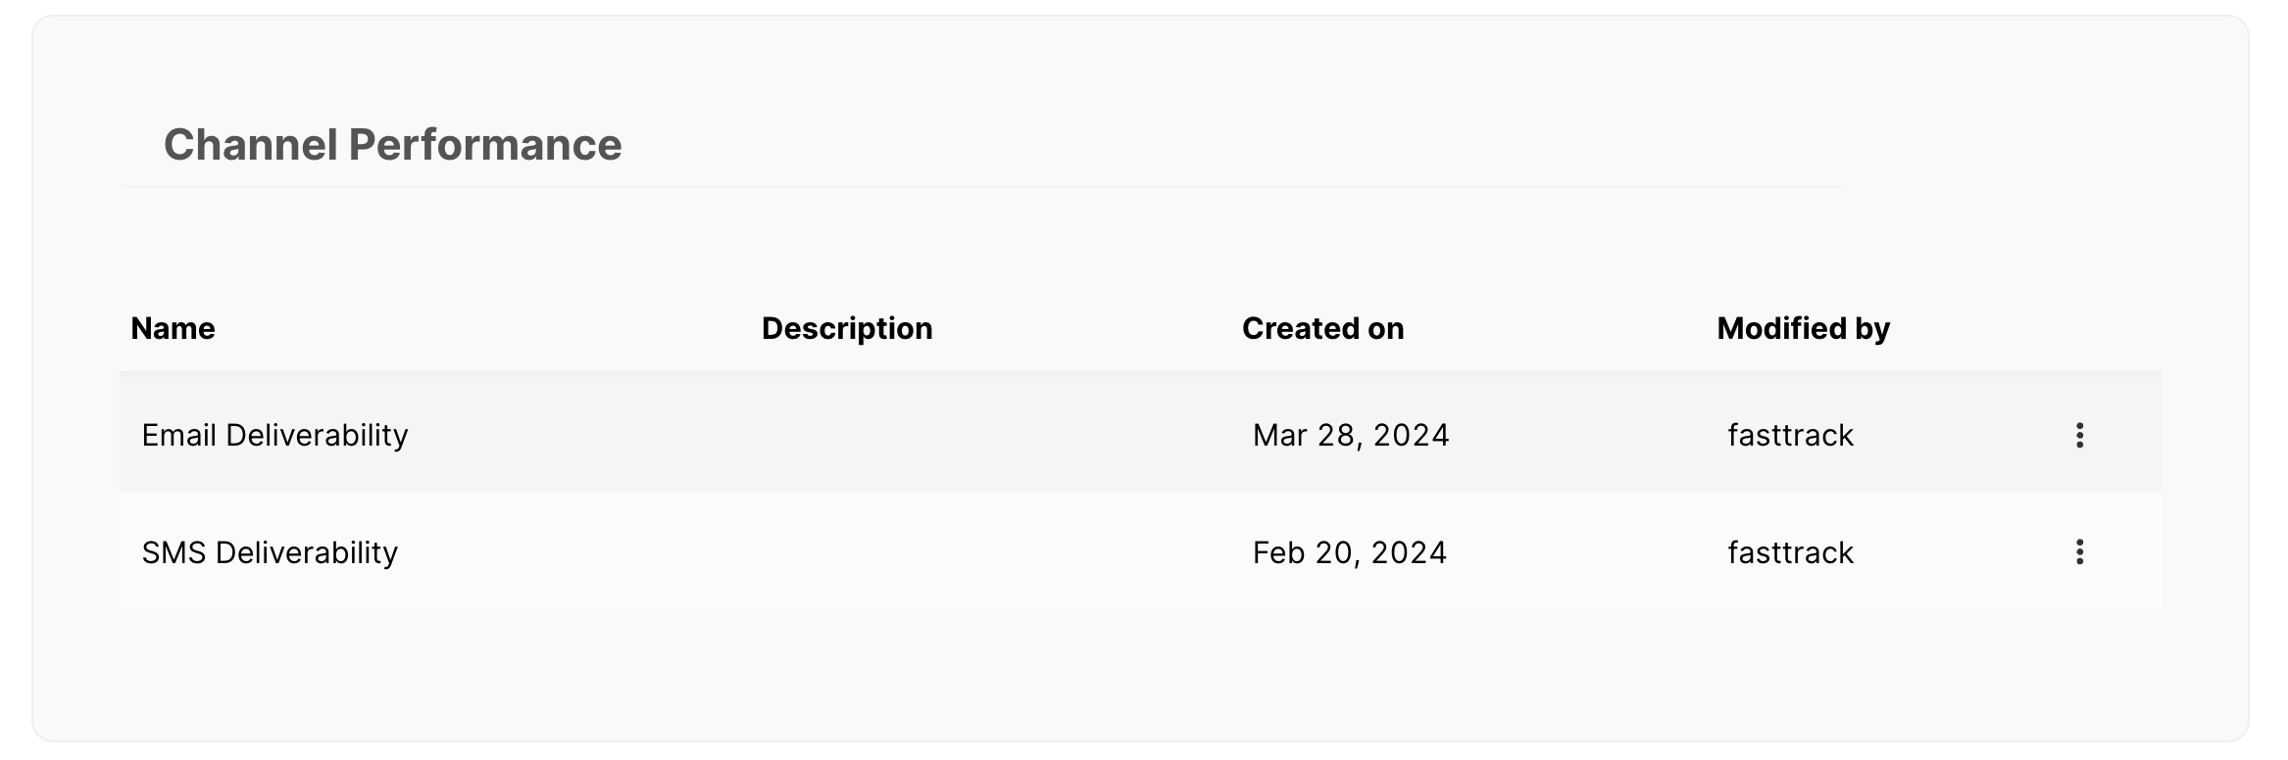Viewport: 2288px width, 760px height.
Task: Click the Feb 20, 2024 date cell
Action: tap(1349, 552)
